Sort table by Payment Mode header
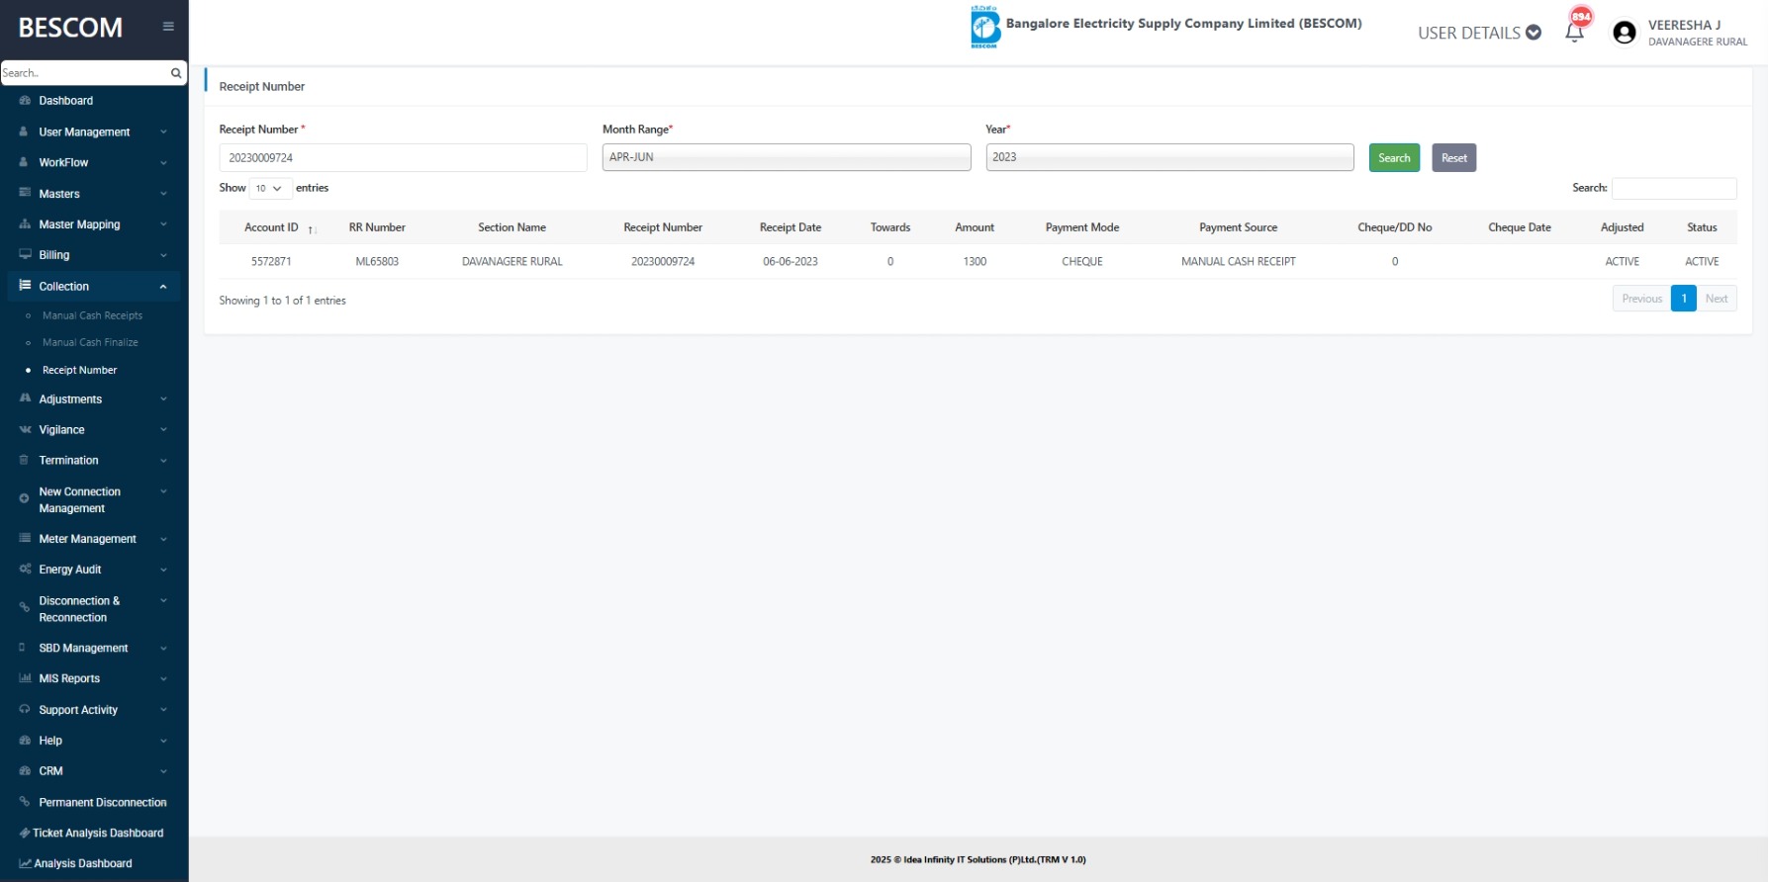This screenshot has width=1768, height=882. (1082, 227)
